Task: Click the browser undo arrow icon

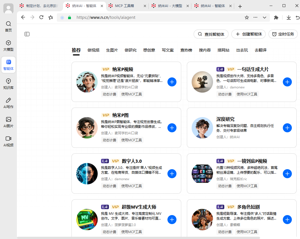Action: (297, 17)
